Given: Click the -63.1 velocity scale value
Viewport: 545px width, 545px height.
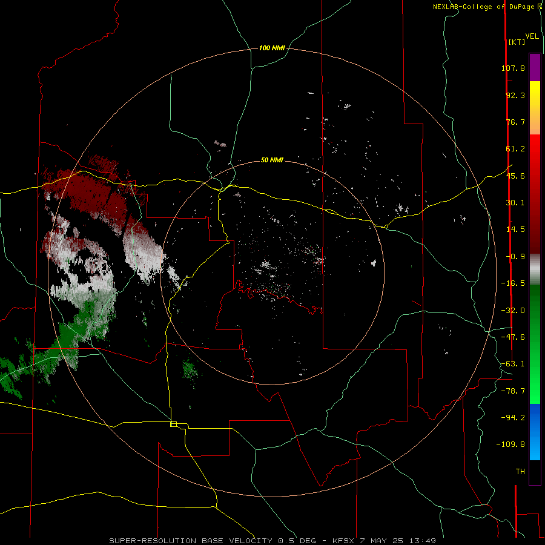Looking at the screenshot, I should coord(513,364).
